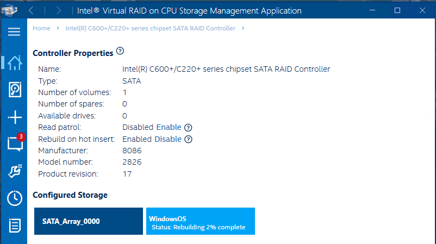Click controller name value text
The height and width of the screenshot is (244, 436).
coord(226,69)
